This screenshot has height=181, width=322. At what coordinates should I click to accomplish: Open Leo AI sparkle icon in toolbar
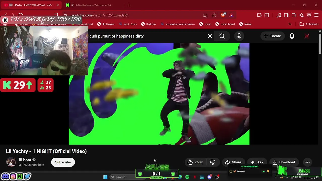(301, 15)
